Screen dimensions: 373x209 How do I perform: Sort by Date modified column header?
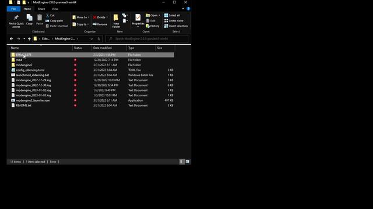pos(109,48)
